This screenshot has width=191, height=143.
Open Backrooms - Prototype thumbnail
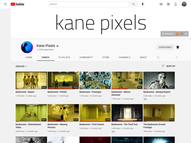[95, 81]
